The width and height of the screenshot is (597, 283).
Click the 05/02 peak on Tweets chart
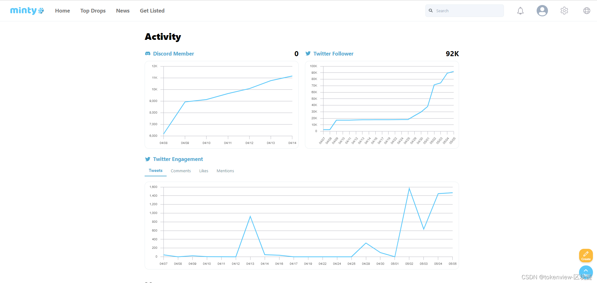point(409,188)
